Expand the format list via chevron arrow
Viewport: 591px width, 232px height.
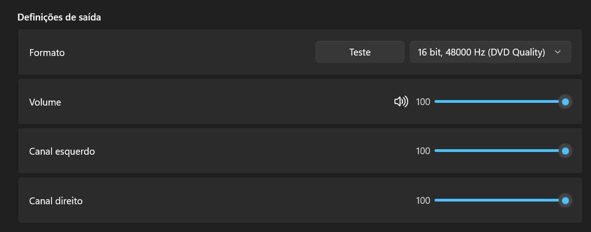tap(557, 52)
